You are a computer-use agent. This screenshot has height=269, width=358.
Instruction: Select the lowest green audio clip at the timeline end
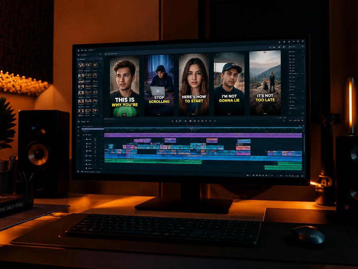(x=283, y=168)
